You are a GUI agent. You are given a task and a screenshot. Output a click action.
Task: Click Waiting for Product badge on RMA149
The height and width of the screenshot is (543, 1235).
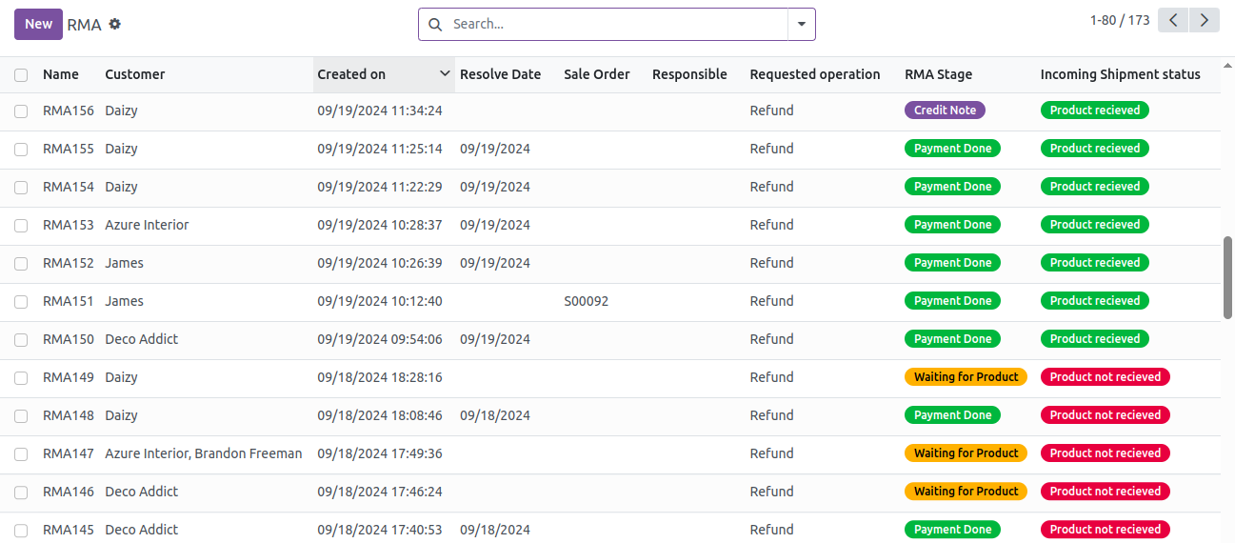click(x=966, y=377)
